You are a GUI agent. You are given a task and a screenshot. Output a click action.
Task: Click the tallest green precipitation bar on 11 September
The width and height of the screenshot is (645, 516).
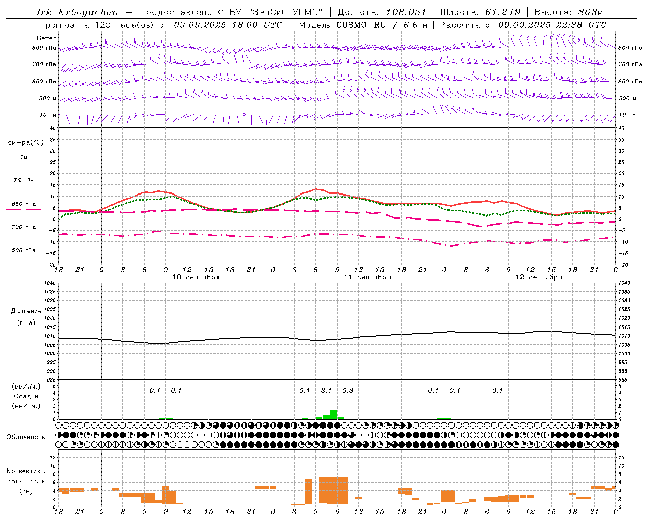pos(334,415)
